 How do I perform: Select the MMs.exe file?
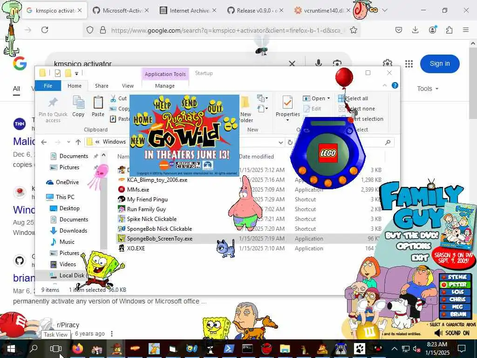click(138, 189)
